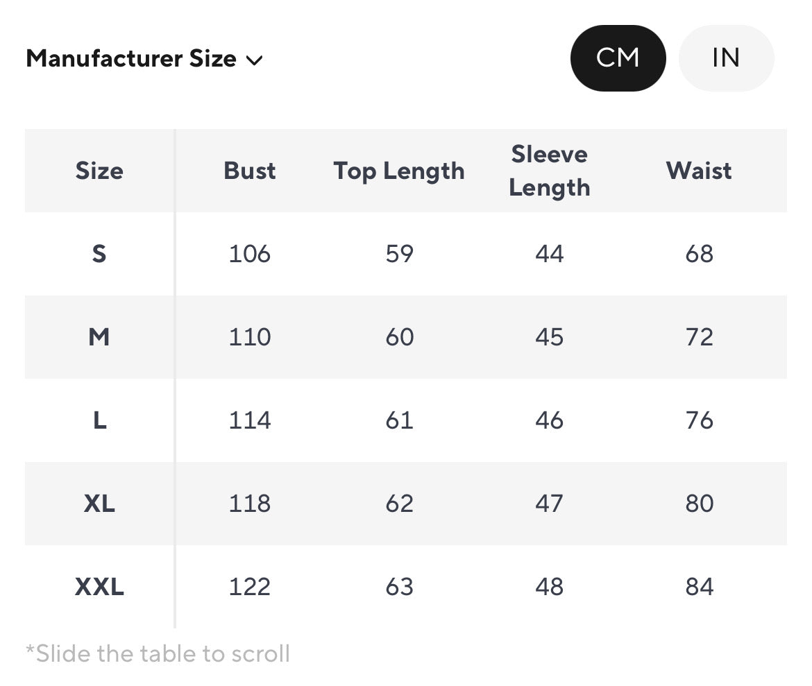Click the Size column header

(99, 171)
